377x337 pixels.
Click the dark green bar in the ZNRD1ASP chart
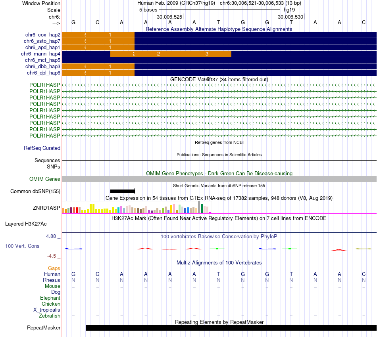202,209
